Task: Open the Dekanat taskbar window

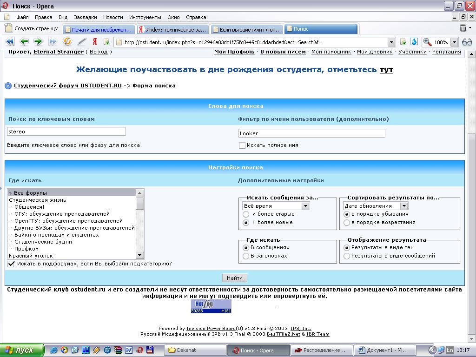Action: pos(196,350)
